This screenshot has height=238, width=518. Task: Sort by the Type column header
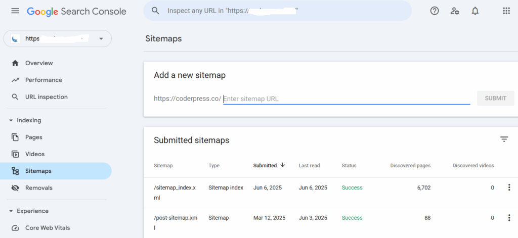214,165
